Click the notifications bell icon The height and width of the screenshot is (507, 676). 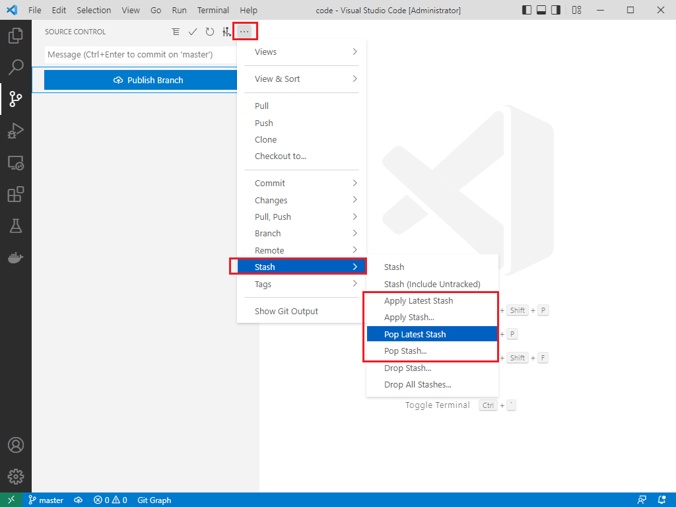[x=662, y=500]
